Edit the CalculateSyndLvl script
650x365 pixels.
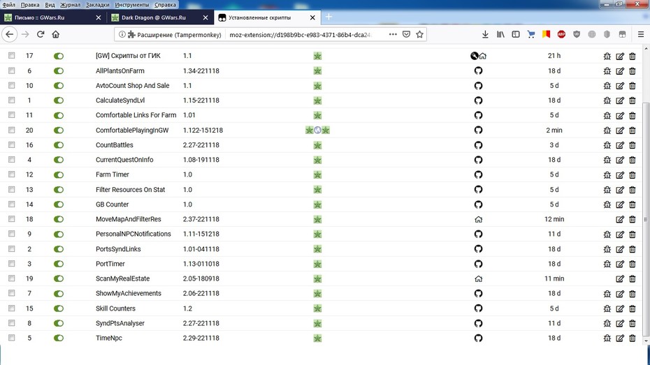pos(620,100)
